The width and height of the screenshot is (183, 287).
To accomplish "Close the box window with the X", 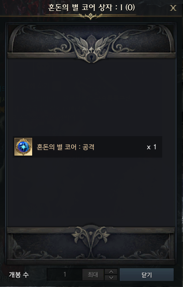I will 173,8.
